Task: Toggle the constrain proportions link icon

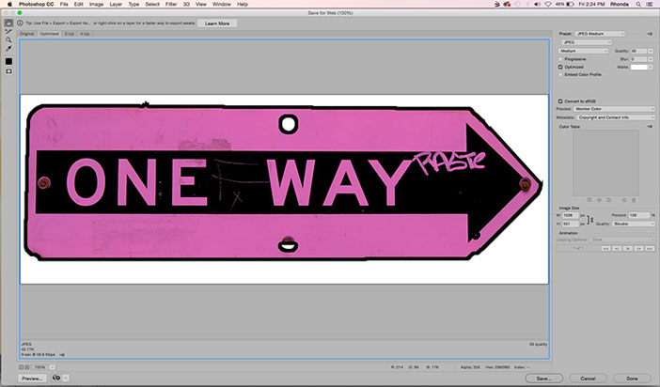Action: coord(589,220)
